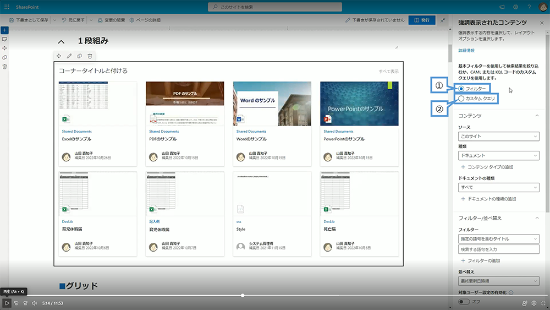Click the blue plus add section icon
The image size is (550, 310).
coord(4,30)
